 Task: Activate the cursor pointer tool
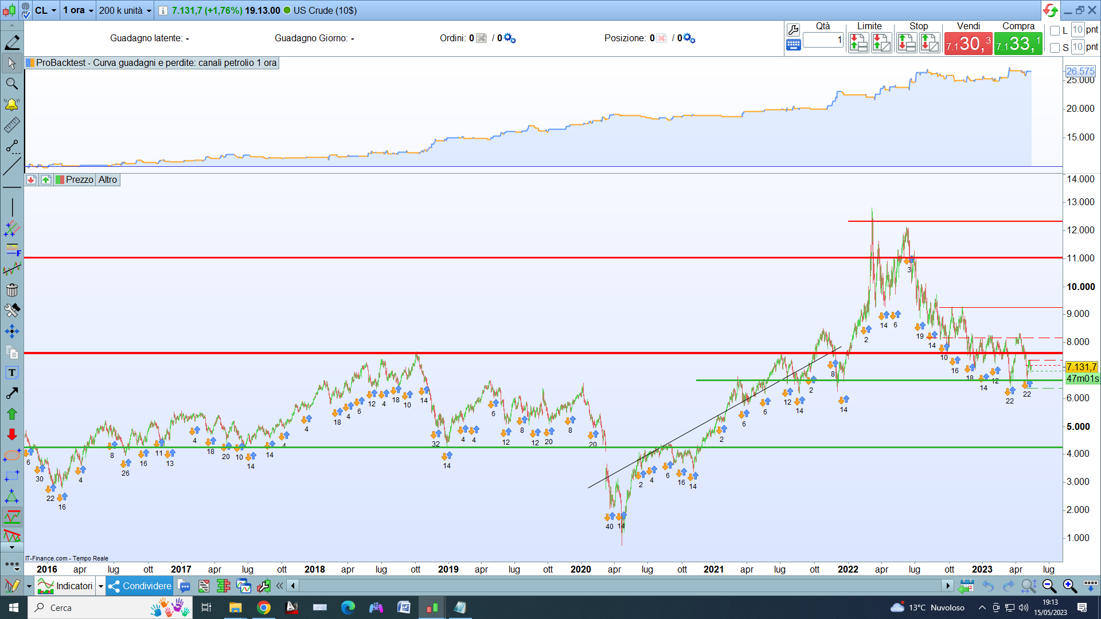12,63
